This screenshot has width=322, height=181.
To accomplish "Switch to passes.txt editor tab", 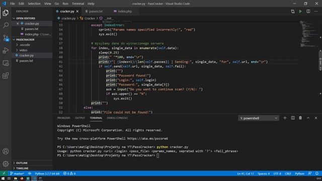I will coord(96,11).
